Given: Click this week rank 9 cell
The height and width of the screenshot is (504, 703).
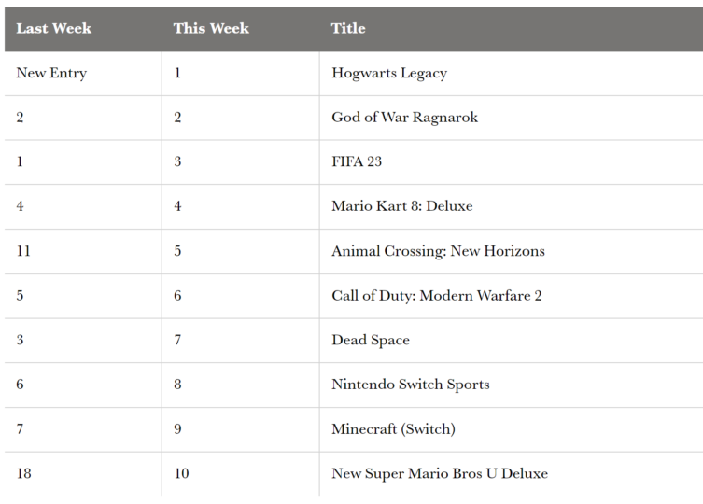Looking at the screenshot, I should (177, 429).
